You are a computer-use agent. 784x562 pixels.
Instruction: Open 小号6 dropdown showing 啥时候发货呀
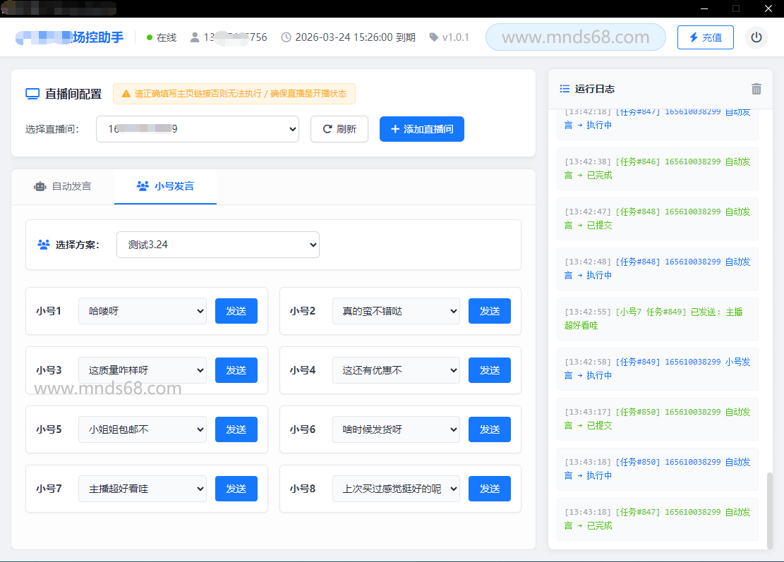tap(395, 429)
